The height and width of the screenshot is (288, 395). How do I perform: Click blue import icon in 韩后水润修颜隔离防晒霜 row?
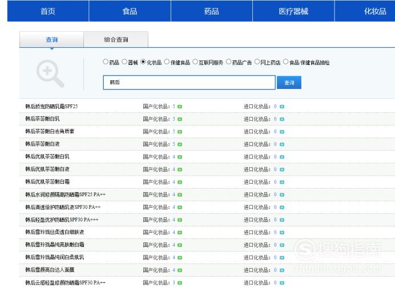pyautogui.click(x=282, y=195)
